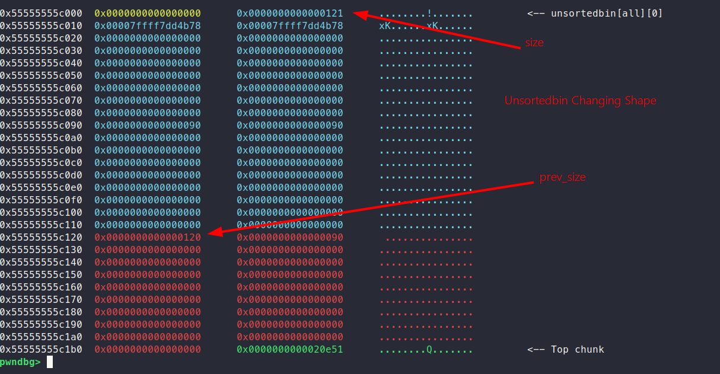Viewport: 720px width, 374px height.
Task: Click the red prev_size value 0x0000000000000120
Action: pos(147,237)
